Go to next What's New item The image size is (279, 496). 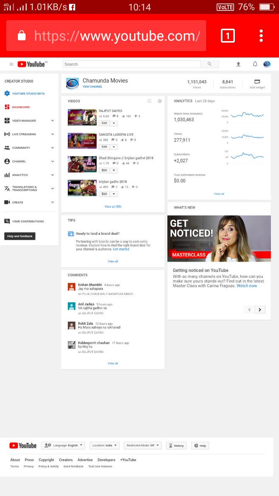point(260,310)
